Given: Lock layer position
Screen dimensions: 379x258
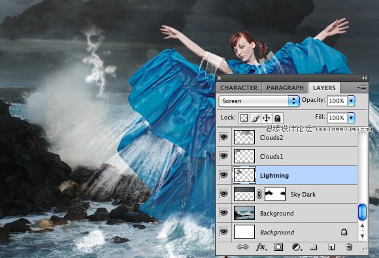Looking at the screenshot, I should tap(266, 118).
